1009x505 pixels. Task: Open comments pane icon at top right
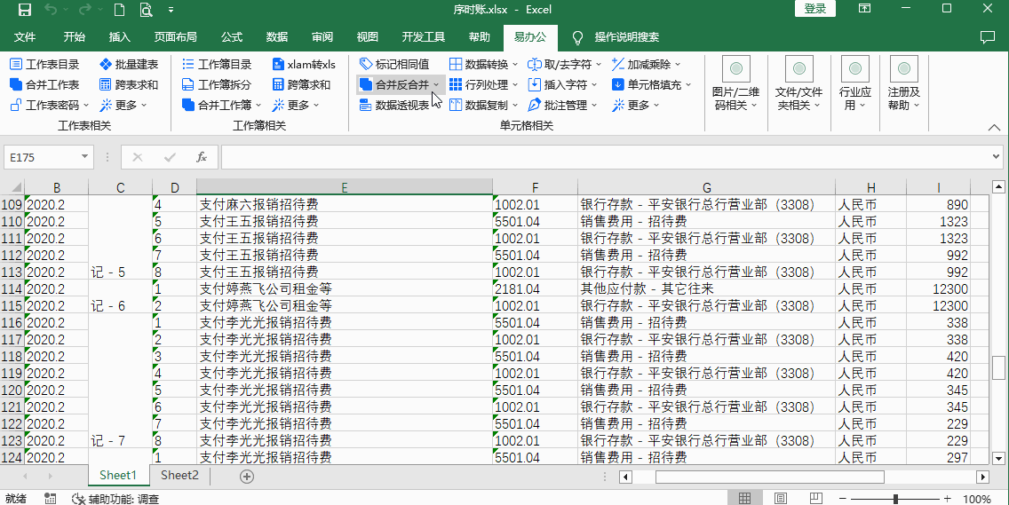pos(987,36)
